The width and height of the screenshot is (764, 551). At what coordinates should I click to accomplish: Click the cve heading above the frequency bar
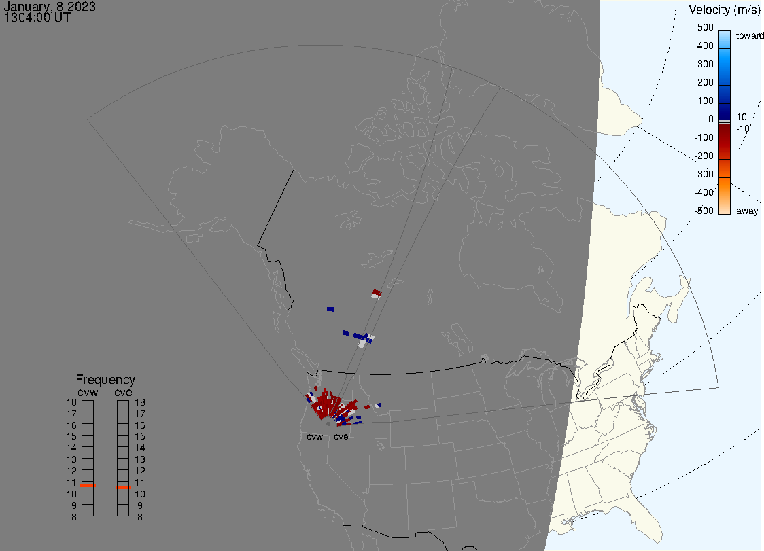click(x=123, y=392)
